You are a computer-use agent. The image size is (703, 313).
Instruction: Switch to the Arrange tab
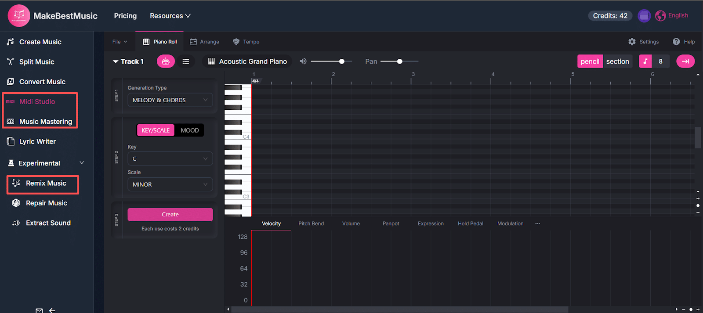coord(205,42)
